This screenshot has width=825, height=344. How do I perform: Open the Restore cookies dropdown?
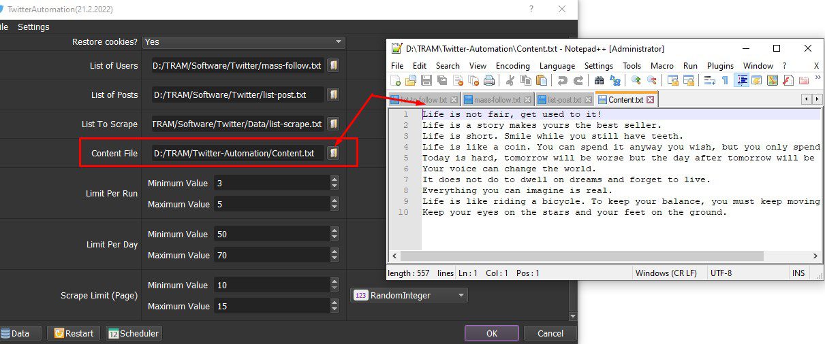pyautogui.click(x=244, y=42)
